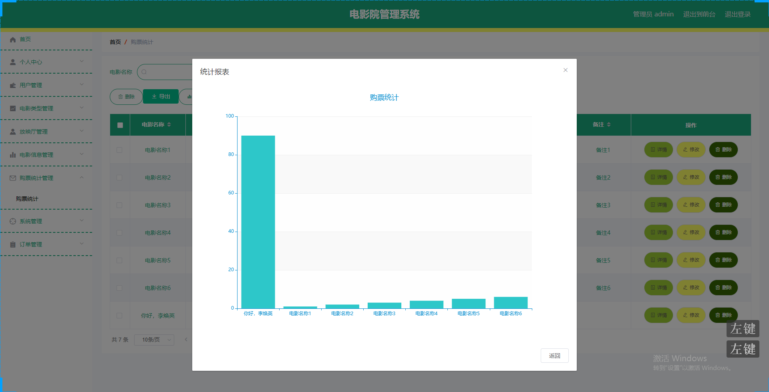
Task: Close the 统计报表 dialog with X icon
Action: [x=565, y=70]
